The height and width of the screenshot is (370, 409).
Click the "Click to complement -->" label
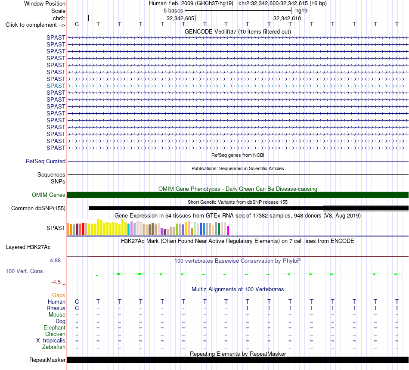pyautogui.click(x=35, y=25)
